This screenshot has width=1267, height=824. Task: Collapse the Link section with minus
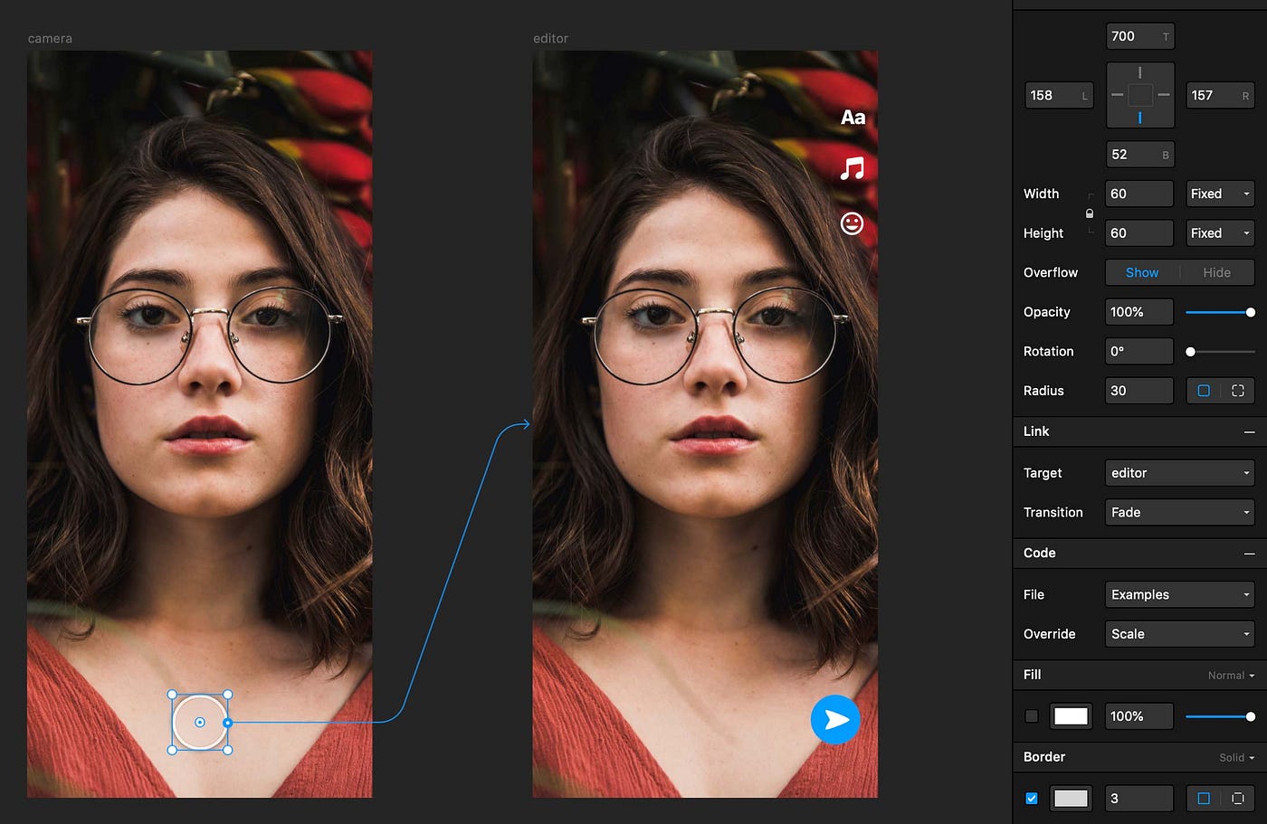coord(1249,432)
